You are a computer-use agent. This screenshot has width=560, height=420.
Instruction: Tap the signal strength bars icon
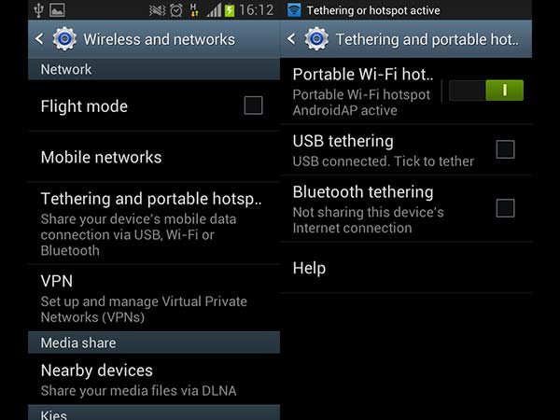(x=214, y=10)
